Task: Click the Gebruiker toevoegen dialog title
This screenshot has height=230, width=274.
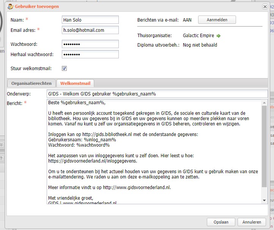Action: [37, 6]
